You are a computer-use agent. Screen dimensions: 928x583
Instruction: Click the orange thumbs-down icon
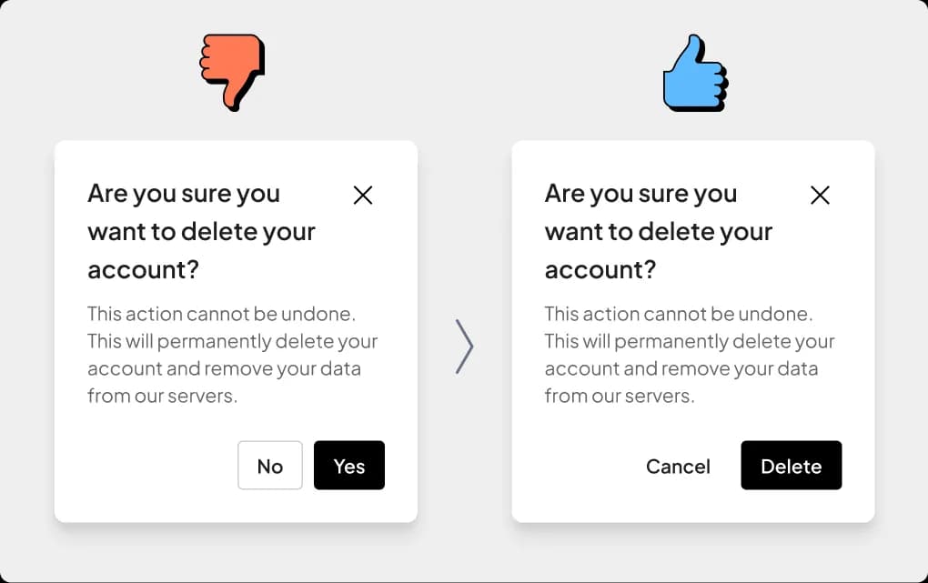232,72
